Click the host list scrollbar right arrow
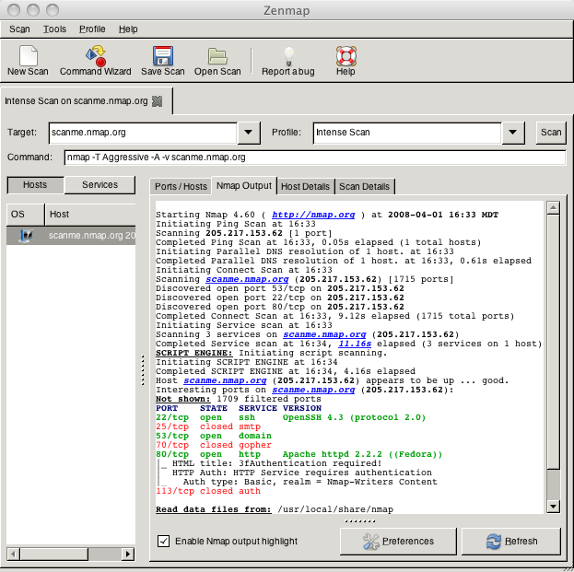574x572 pixels. point(128,554)
